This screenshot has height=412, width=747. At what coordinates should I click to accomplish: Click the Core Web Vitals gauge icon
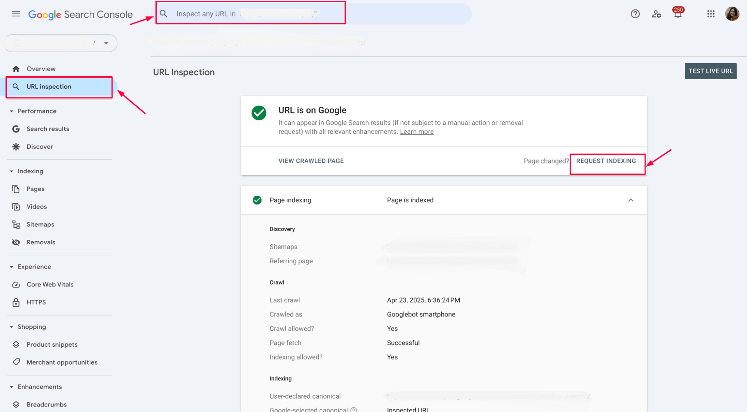point(16,285)
